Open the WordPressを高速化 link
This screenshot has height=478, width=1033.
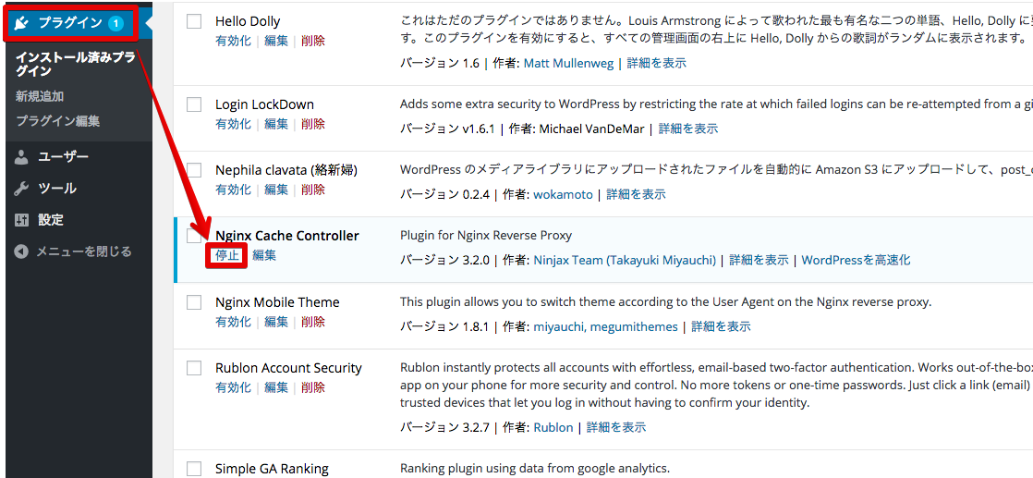[857, 260]
